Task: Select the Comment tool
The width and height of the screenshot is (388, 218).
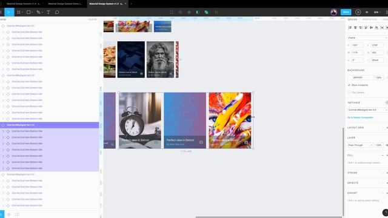Action: coord(56,12)
